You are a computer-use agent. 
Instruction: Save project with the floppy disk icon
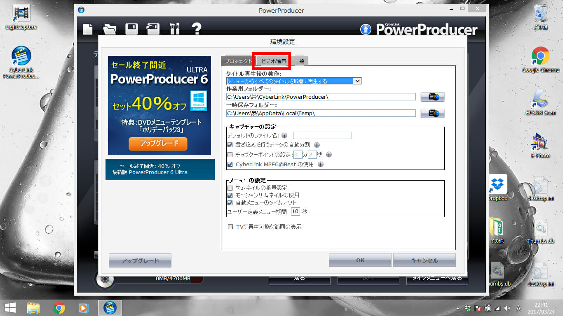tap(131, 29)
